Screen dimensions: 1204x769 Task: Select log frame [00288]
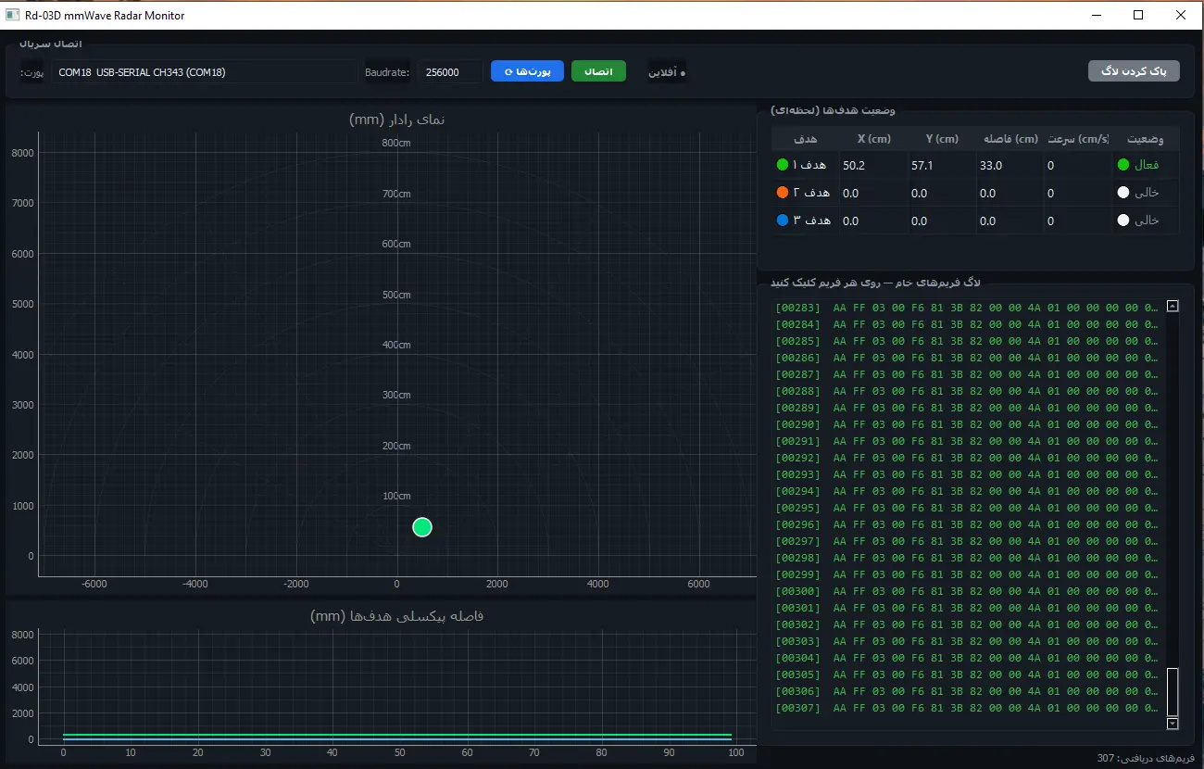(967, 391)
